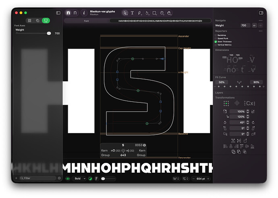Adjust Font Axes Weight slider
This screenshot has height=198, width=278.
click(33, 33)
